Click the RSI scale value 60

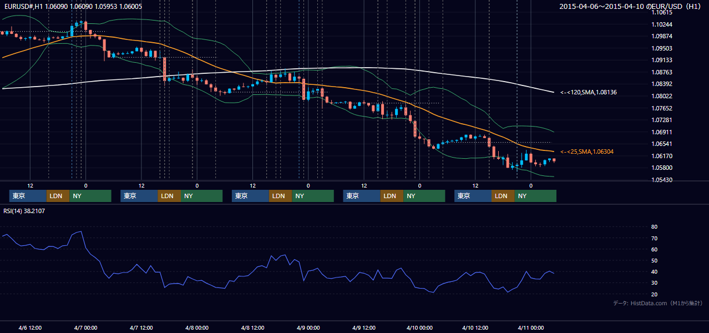(655, 249)
